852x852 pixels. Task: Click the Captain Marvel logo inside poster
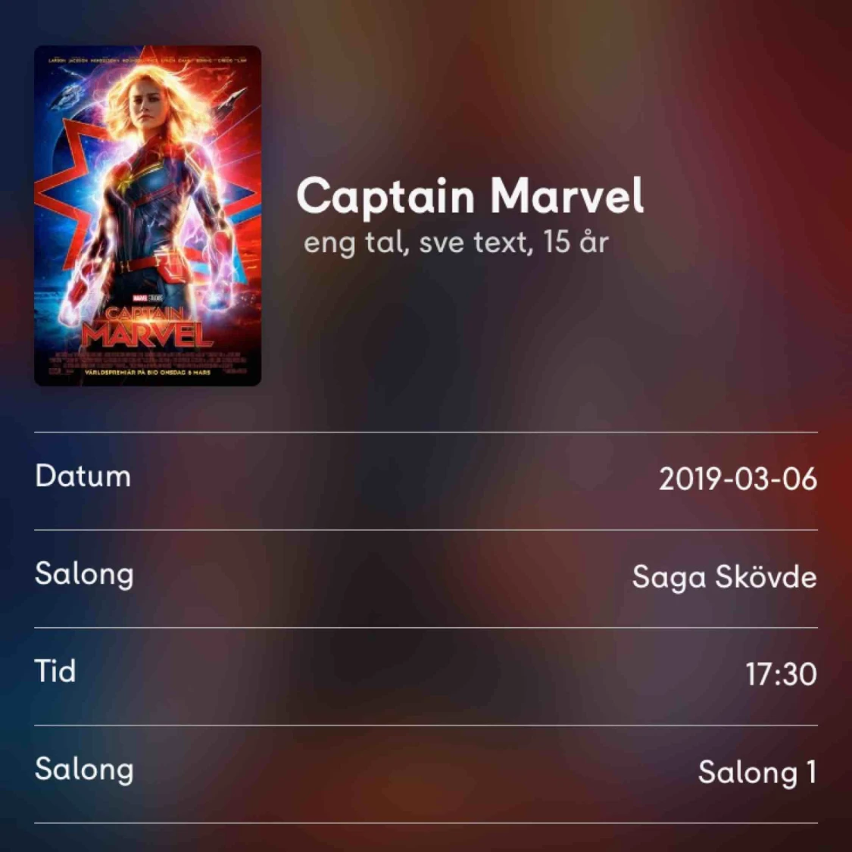(147, 328)
